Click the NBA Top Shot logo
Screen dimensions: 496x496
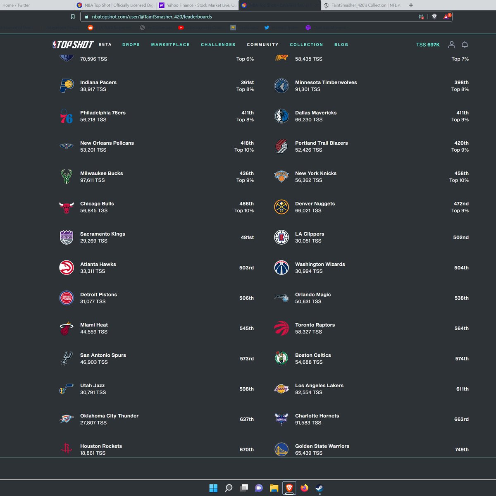pos(73,45)
